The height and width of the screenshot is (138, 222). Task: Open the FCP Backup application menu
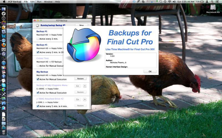pyautogui.click(x=15, y=2)
